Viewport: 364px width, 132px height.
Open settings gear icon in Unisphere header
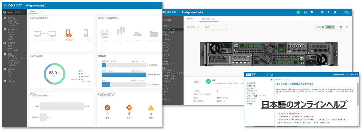coord(322,12)
